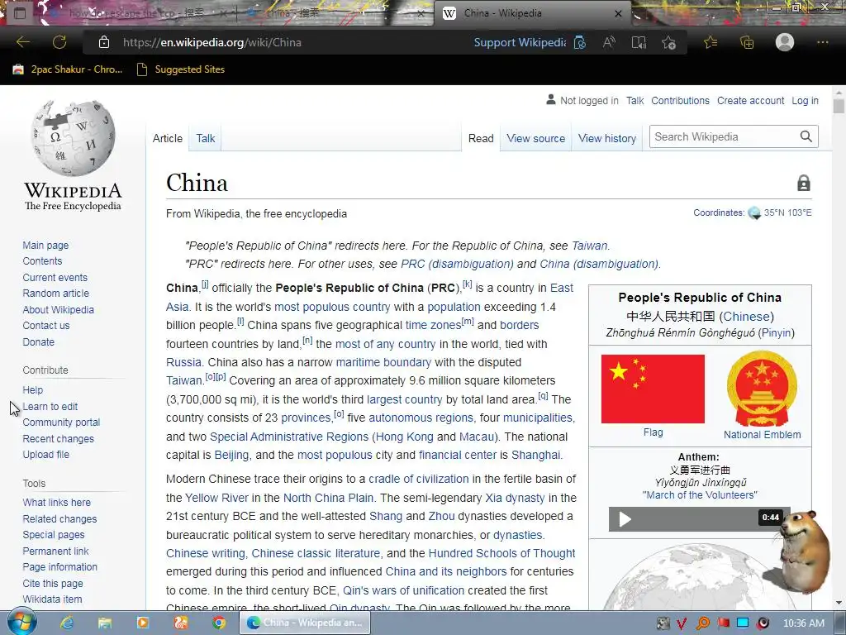
Task: Open the flag of China thumbnail
Action: pos(653,389)
